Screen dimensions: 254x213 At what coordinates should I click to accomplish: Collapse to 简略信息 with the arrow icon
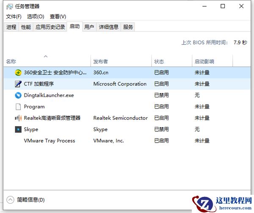(x=10, y=200)
